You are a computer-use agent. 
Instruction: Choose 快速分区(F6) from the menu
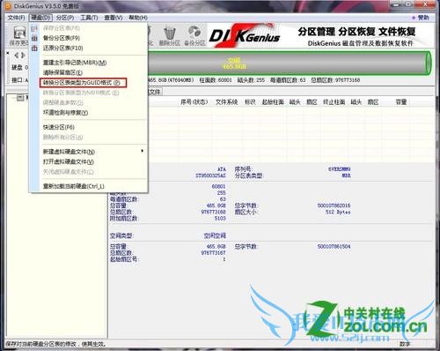(59, 127)
